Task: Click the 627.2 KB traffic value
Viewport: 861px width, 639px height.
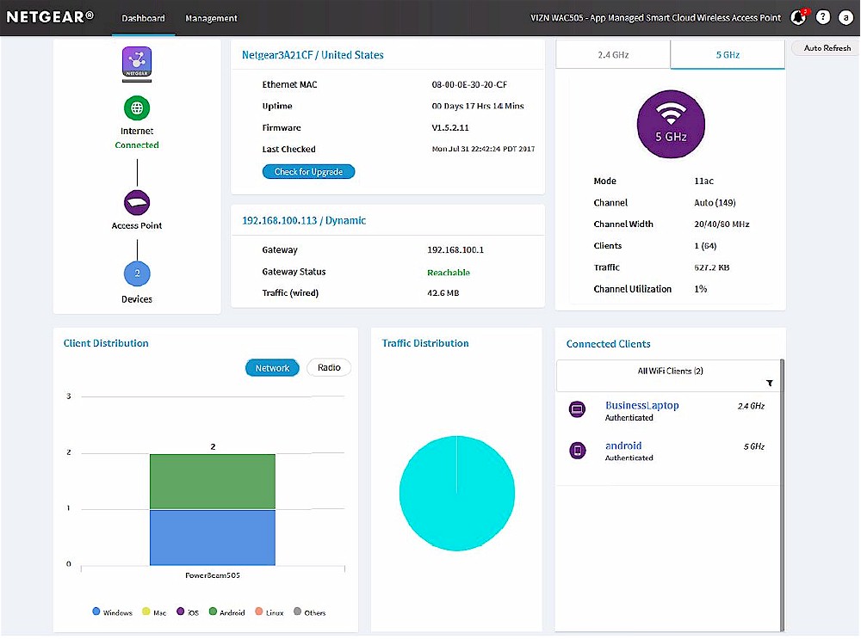Action: coord(712,267)
